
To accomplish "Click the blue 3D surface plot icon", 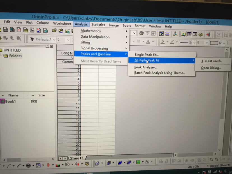I will pos(120,163).
